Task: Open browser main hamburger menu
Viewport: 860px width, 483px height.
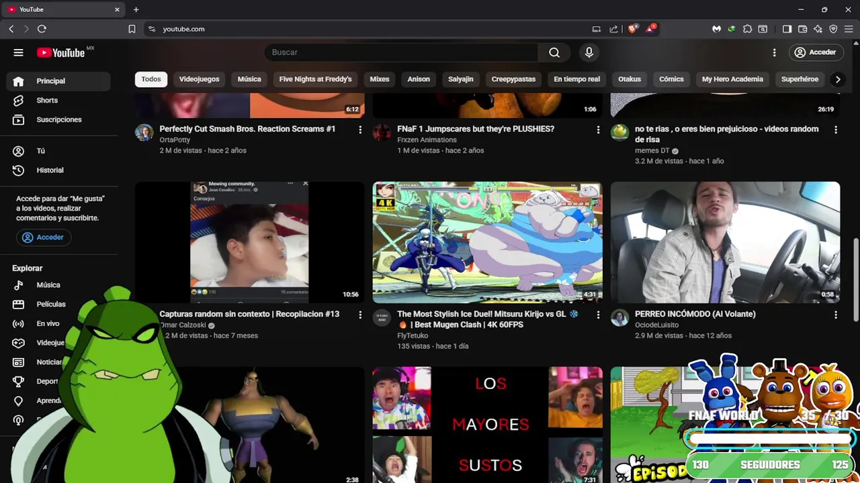Action: [848, 29]
